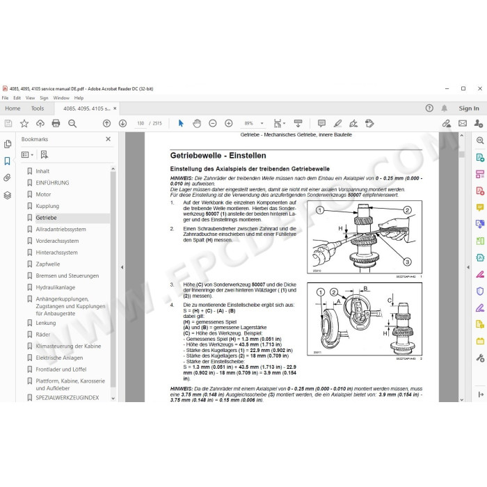Click the scrolling mode icon
487x487 pixels.
(x=298, y=123)
